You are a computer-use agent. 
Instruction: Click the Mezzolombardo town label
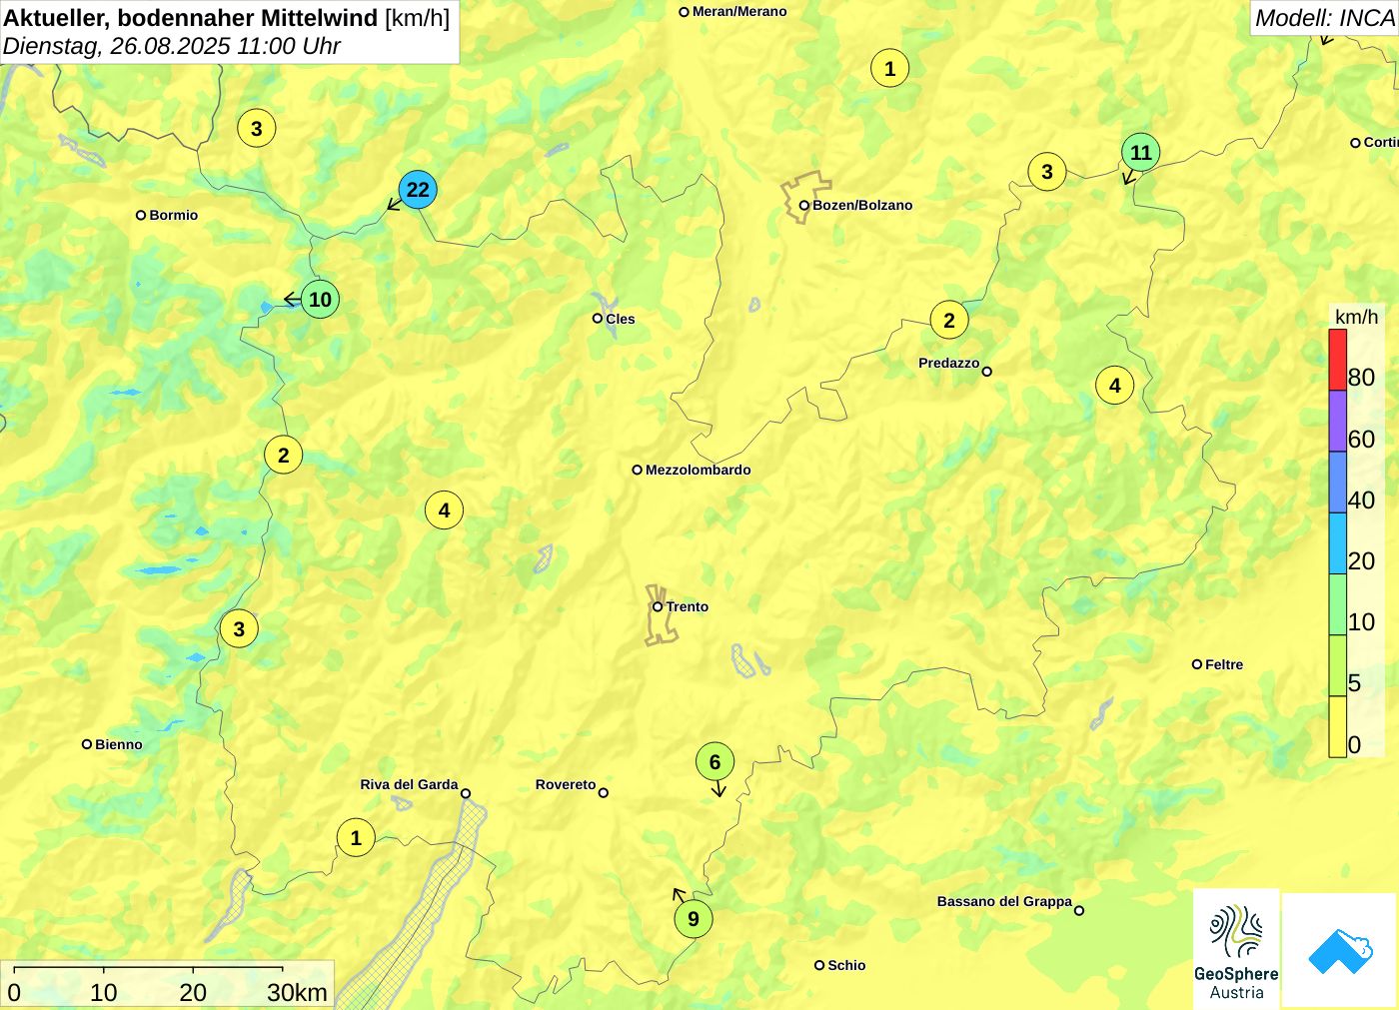click(699, 470)
